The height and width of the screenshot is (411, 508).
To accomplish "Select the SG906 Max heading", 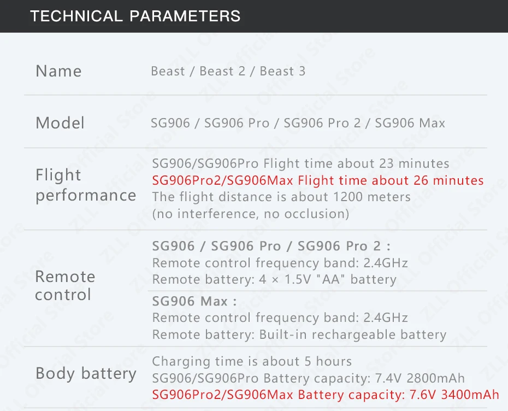I will [194, 301].
